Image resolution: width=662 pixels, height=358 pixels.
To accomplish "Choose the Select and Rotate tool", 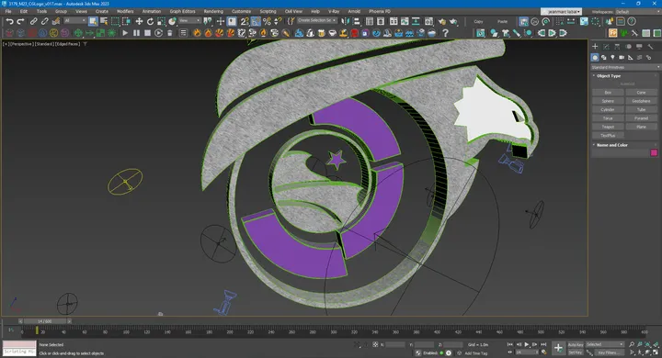I will pyautogui.click(x=150, y=21).
